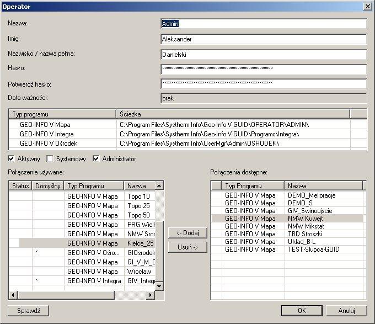Image resolution: width=375 pixels, height=324 pixels.
Task: Click default asterisk in GIOsrodek row
Action: 36,252
